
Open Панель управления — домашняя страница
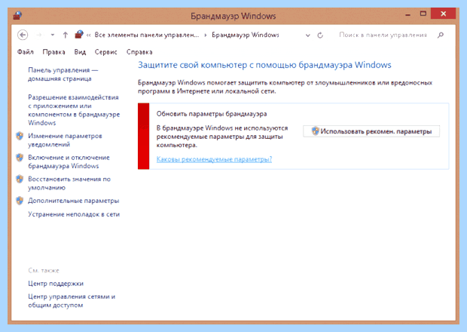(63, 74)
